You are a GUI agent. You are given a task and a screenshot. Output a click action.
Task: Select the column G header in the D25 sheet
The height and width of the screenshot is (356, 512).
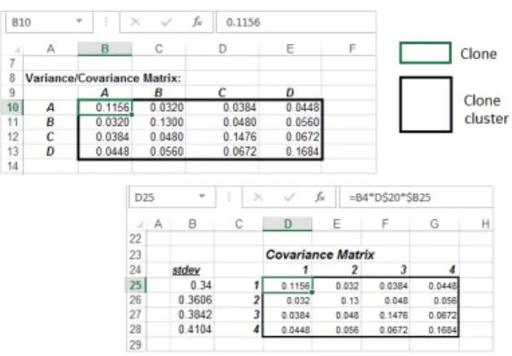click(x=434, y=225)
